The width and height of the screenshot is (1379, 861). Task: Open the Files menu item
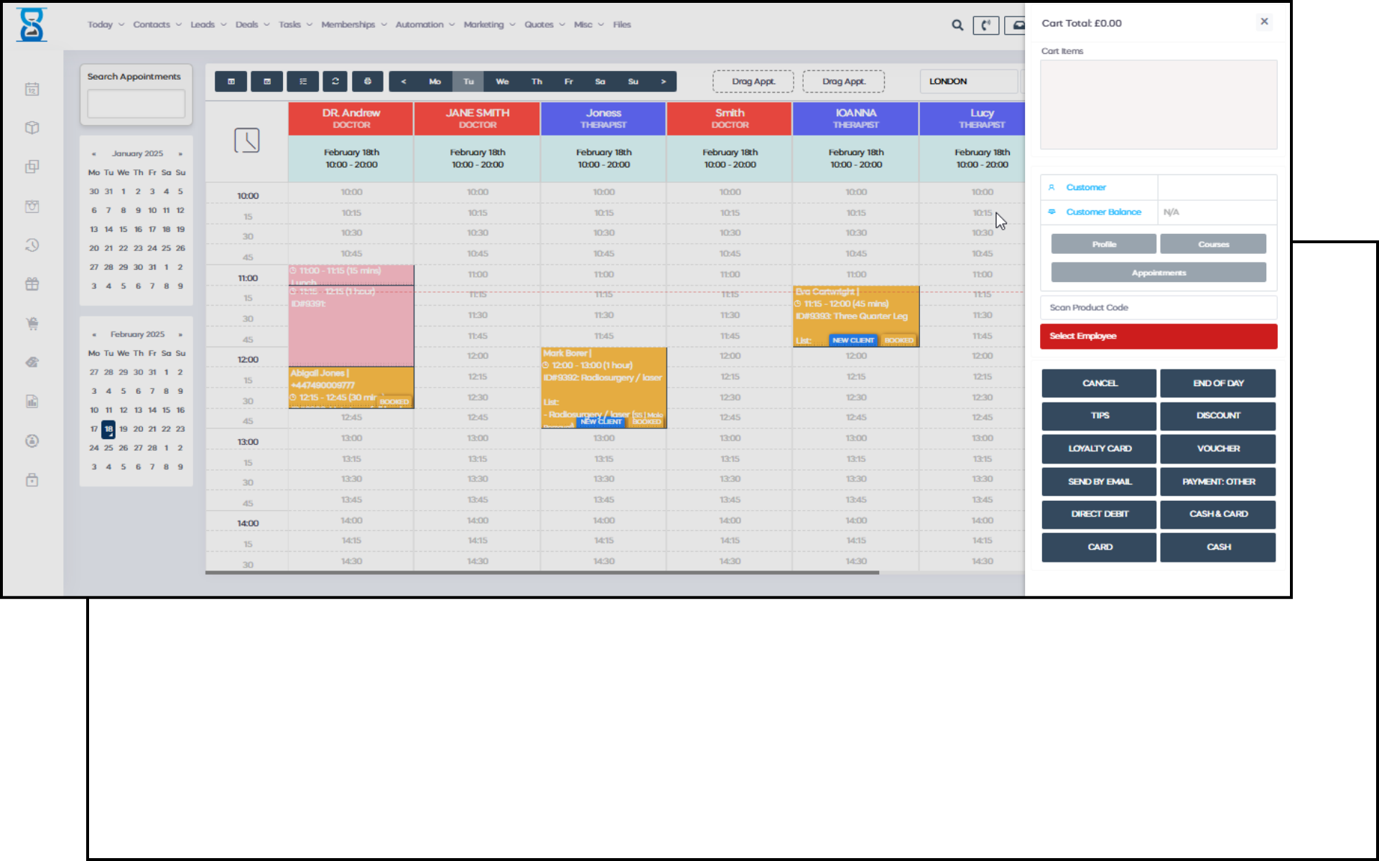(621, 24)
